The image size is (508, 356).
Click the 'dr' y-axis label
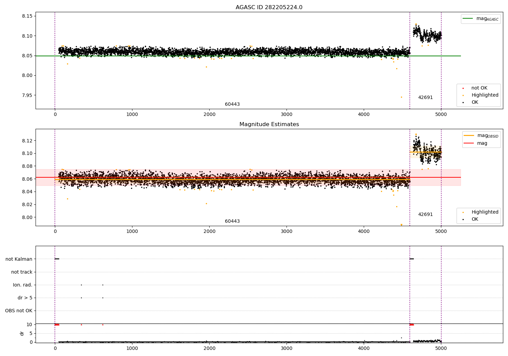(22, 333)
